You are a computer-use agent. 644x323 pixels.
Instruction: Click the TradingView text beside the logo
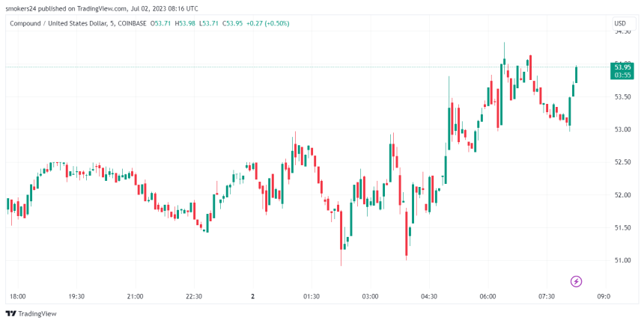pyautogui.click(x=37, y=314)
